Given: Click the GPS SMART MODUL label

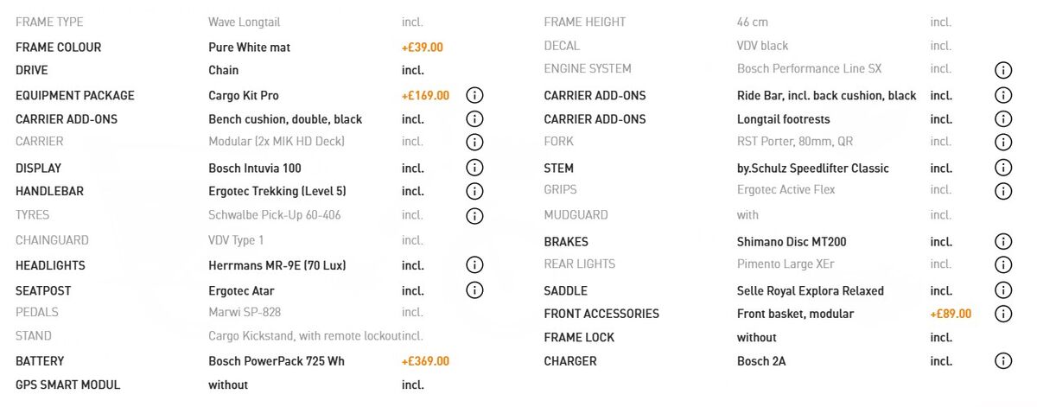Looking at the screenshot, I should tap(68, 385).
